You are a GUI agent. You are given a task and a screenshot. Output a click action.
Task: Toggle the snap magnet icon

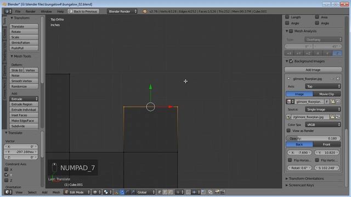pos(188,192)
